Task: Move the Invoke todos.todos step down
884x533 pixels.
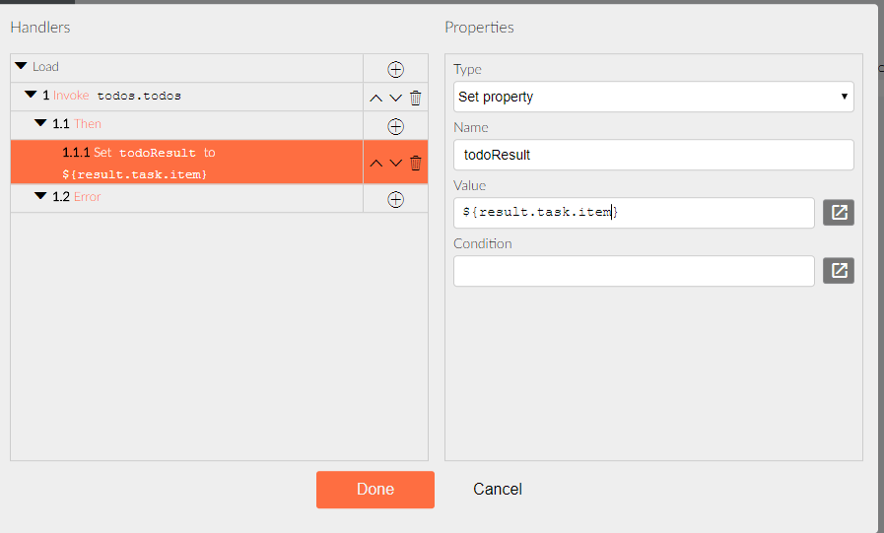Action: click(396, 99)
